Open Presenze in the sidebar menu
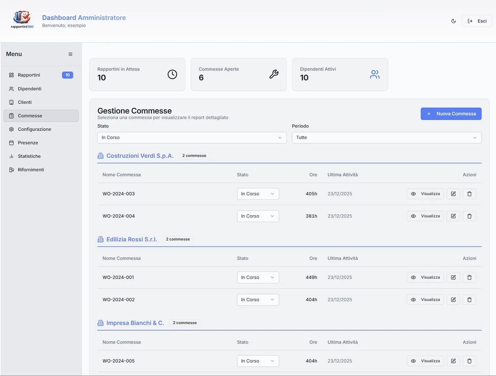Viewport: 496px width, 376px height. pos(41,143)
